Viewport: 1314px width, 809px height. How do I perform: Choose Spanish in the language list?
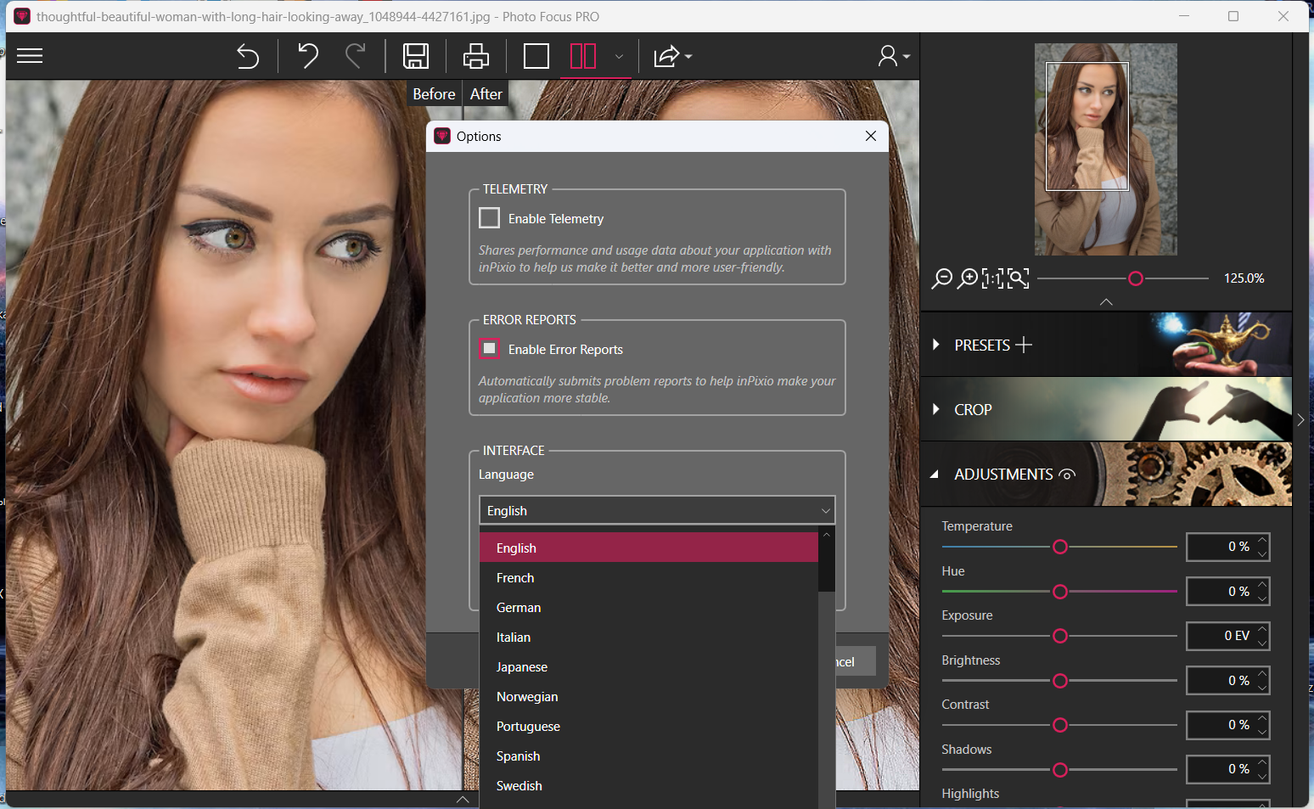(x=518, y=756)
